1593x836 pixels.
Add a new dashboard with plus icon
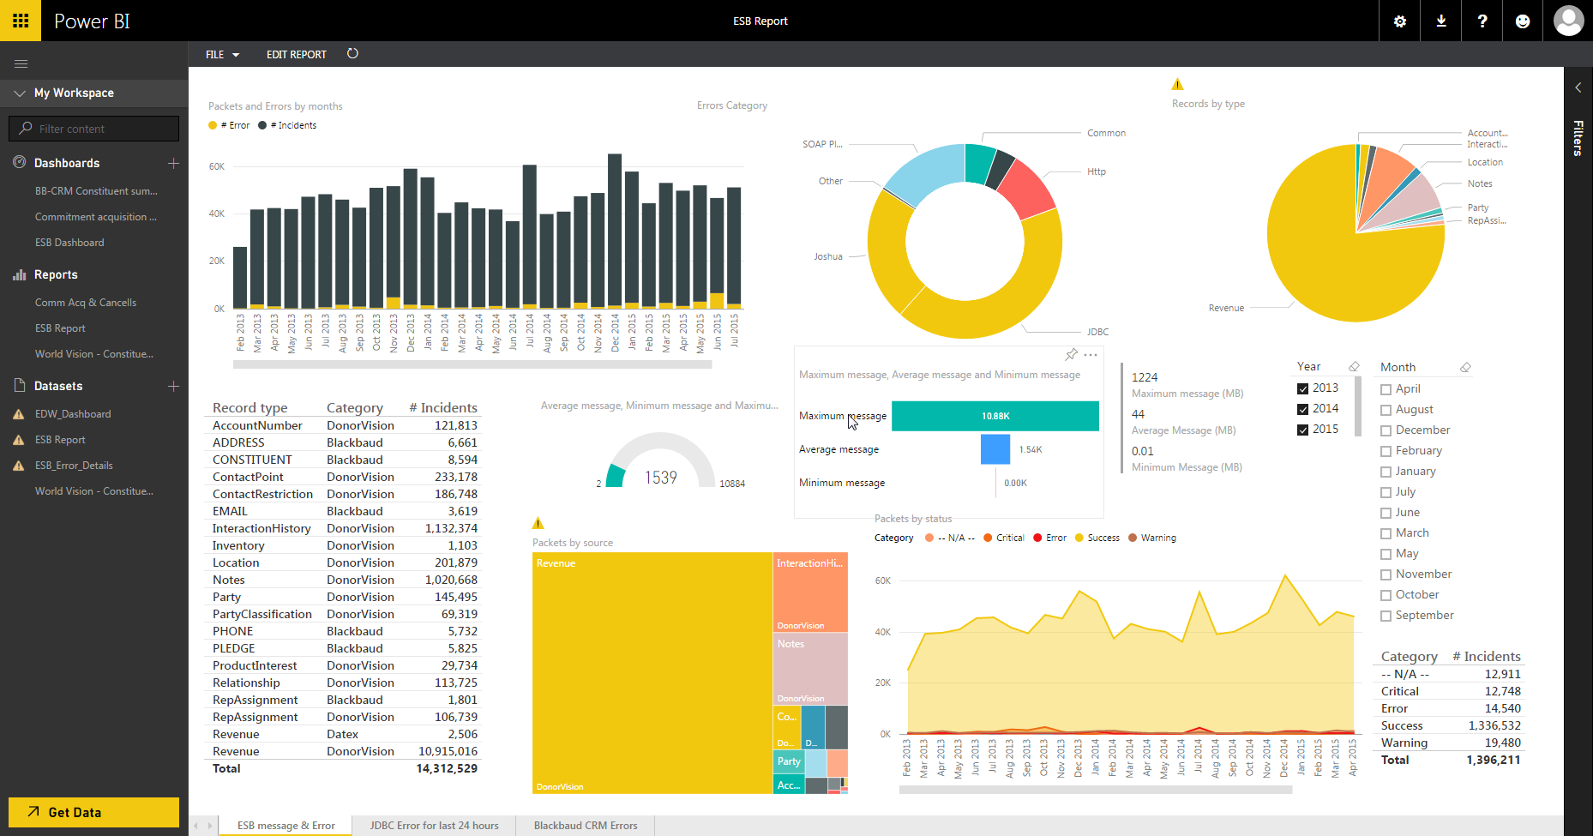click(173, 163)
